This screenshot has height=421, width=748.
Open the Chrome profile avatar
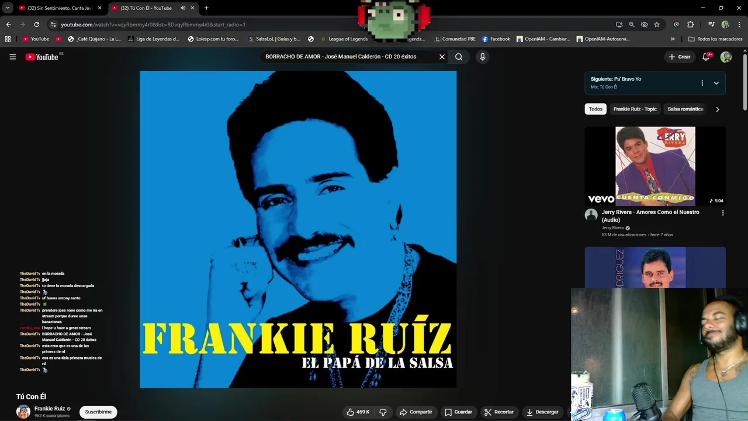pos(725,25)
